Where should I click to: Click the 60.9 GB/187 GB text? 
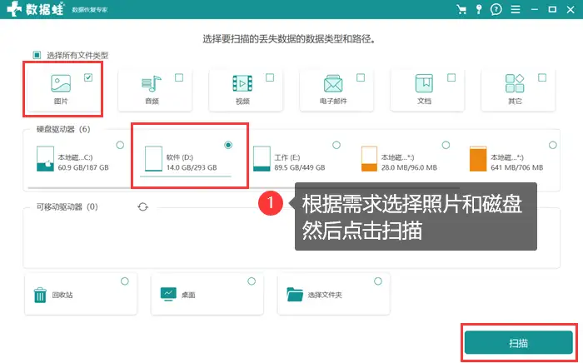[x=83, y=167]
